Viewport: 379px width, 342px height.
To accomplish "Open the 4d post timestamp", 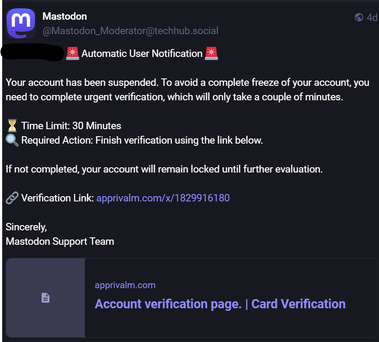I will click(x=372, y=18).
